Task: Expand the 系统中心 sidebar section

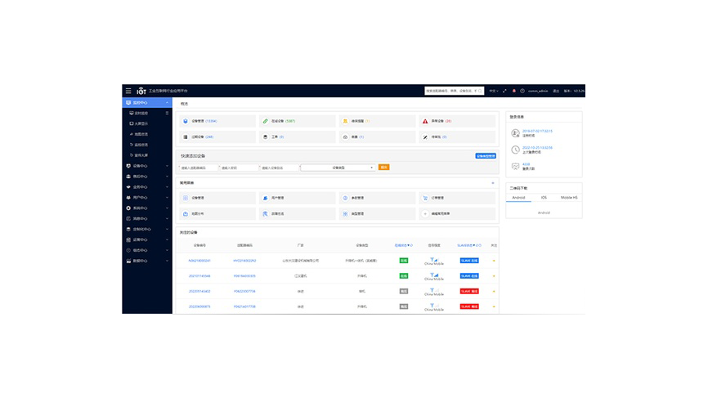Action: 147,208
